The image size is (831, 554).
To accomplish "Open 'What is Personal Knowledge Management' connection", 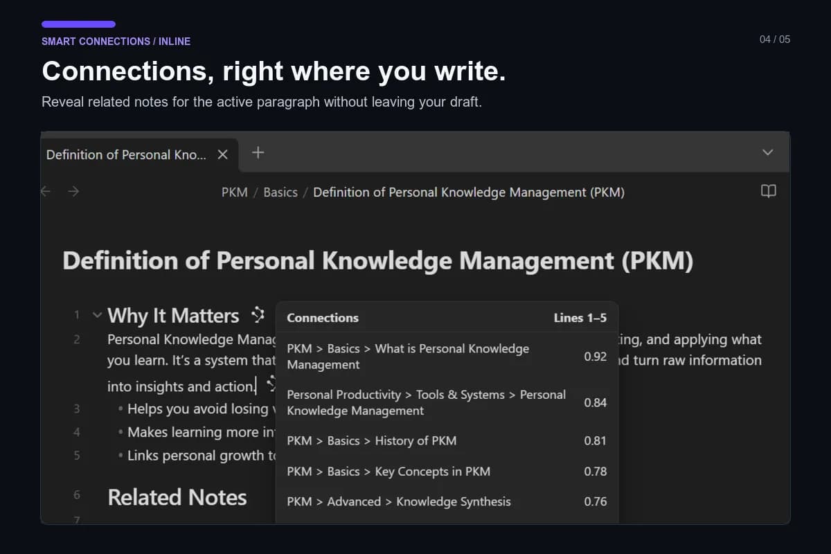I will 447,357.
